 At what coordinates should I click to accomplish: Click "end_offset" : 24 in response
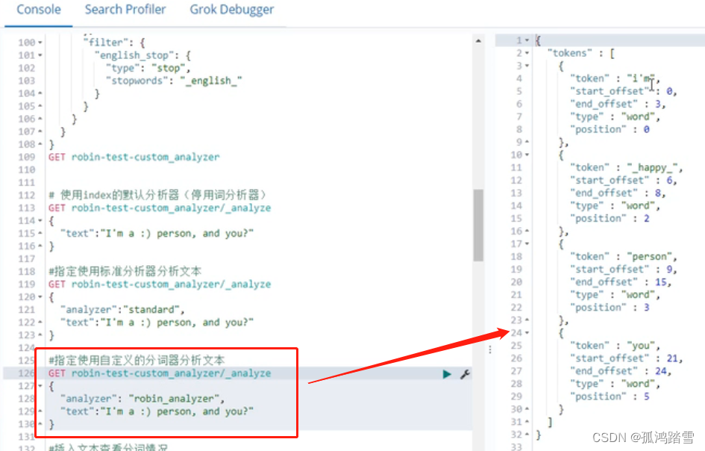[621, 371]
